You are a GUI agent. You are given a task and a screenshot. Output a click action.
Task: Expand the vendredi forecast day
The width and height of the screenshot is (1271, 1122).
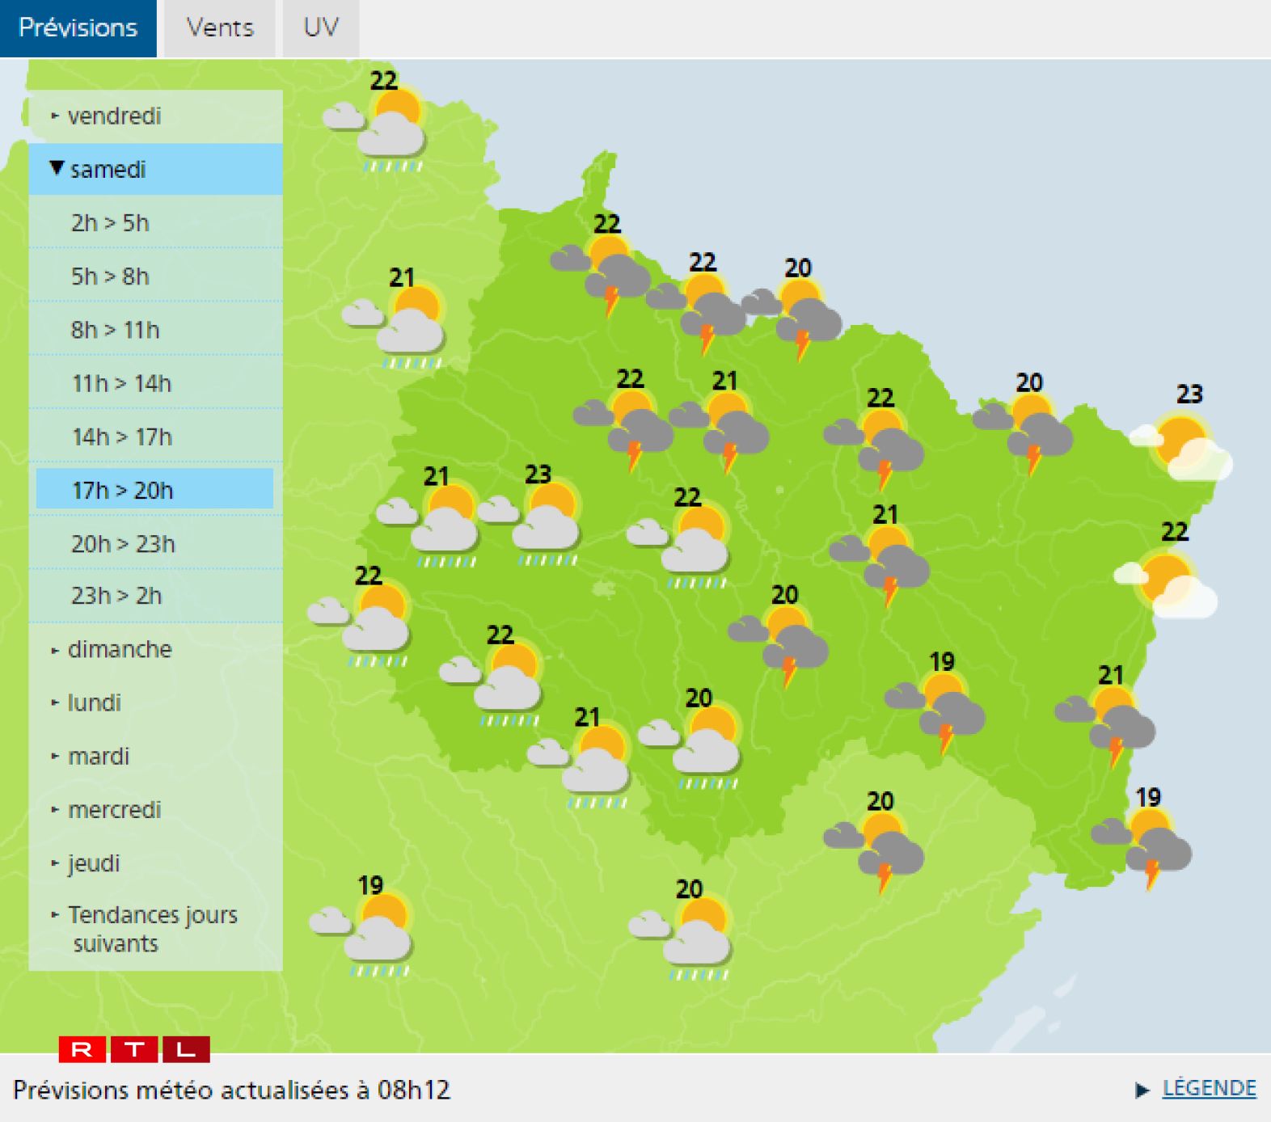pos(114,116)
